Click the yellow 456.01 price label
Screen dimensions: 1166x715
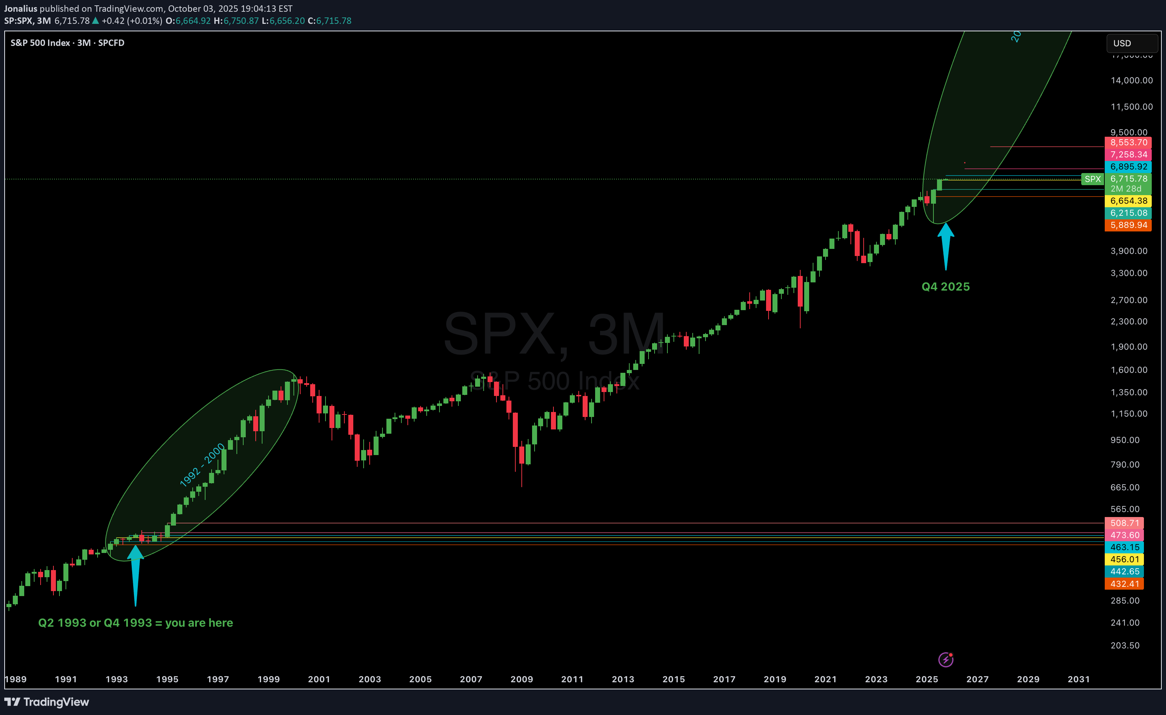[1124, 559]
